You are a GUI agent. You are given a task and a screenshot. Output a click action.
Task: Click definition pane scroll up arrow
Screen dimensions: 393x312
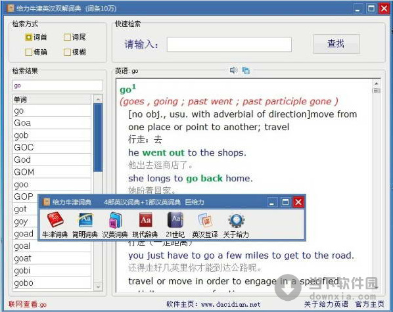pyautogui.click(x=376, y=83)
